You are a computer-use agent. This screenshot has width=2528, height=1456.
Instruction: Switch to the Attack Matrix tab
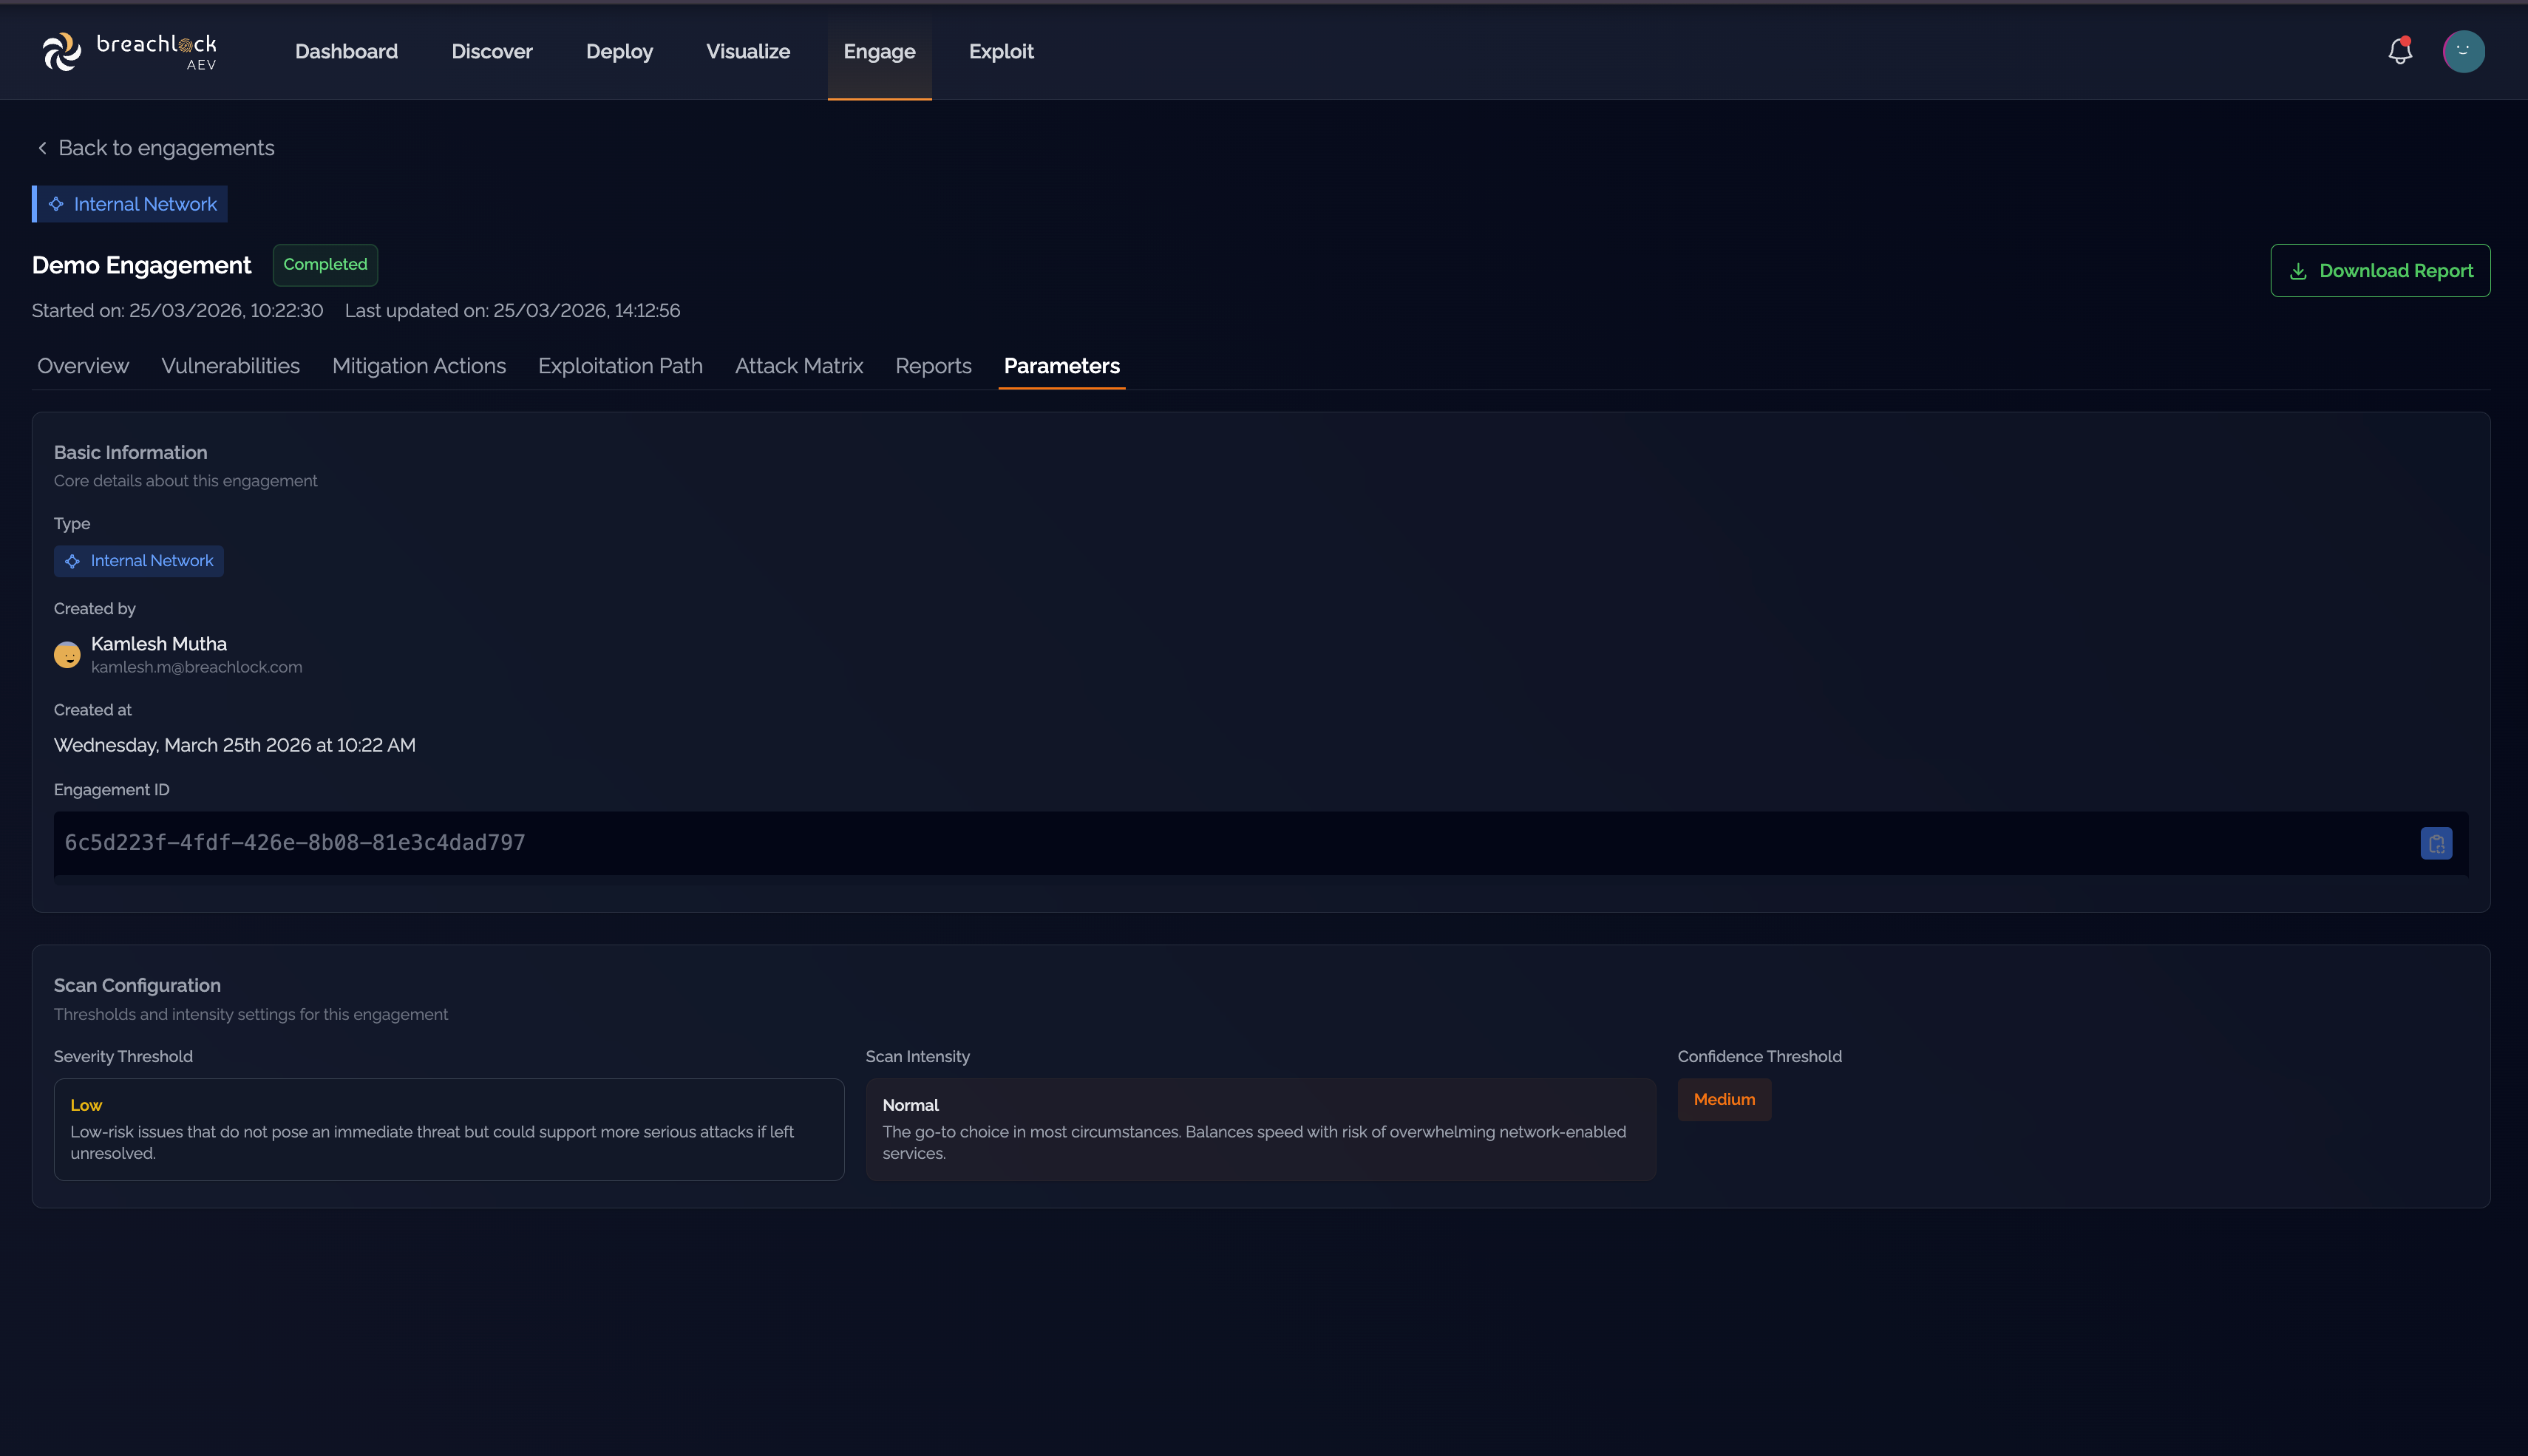[x=799, y=366]
